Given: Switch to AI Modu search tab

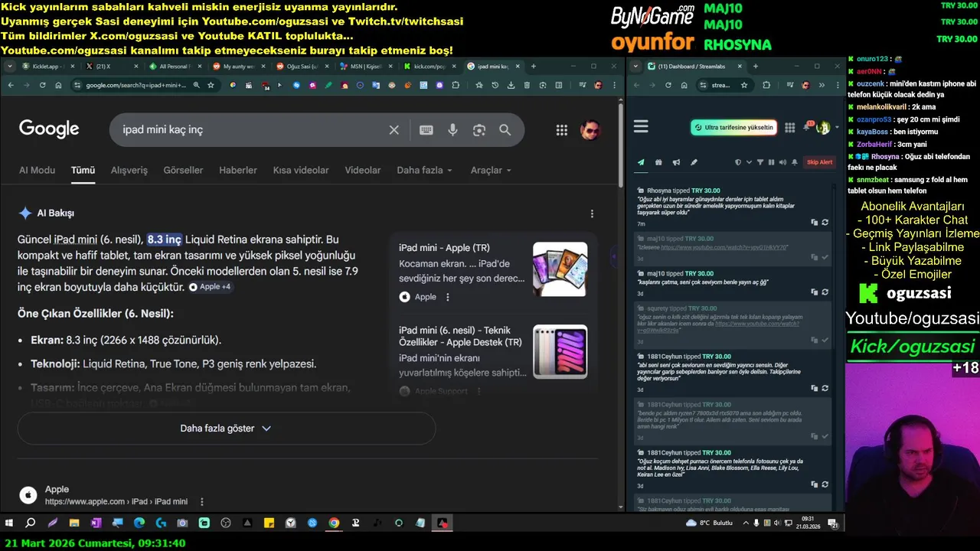Looking at the screenshot, I should click(37, 171).
